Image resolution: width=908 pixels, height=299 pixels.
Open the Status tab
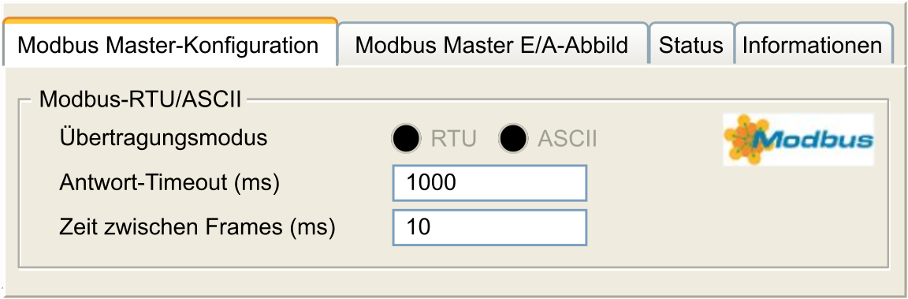pyautogui.click(x=691, y=45)
